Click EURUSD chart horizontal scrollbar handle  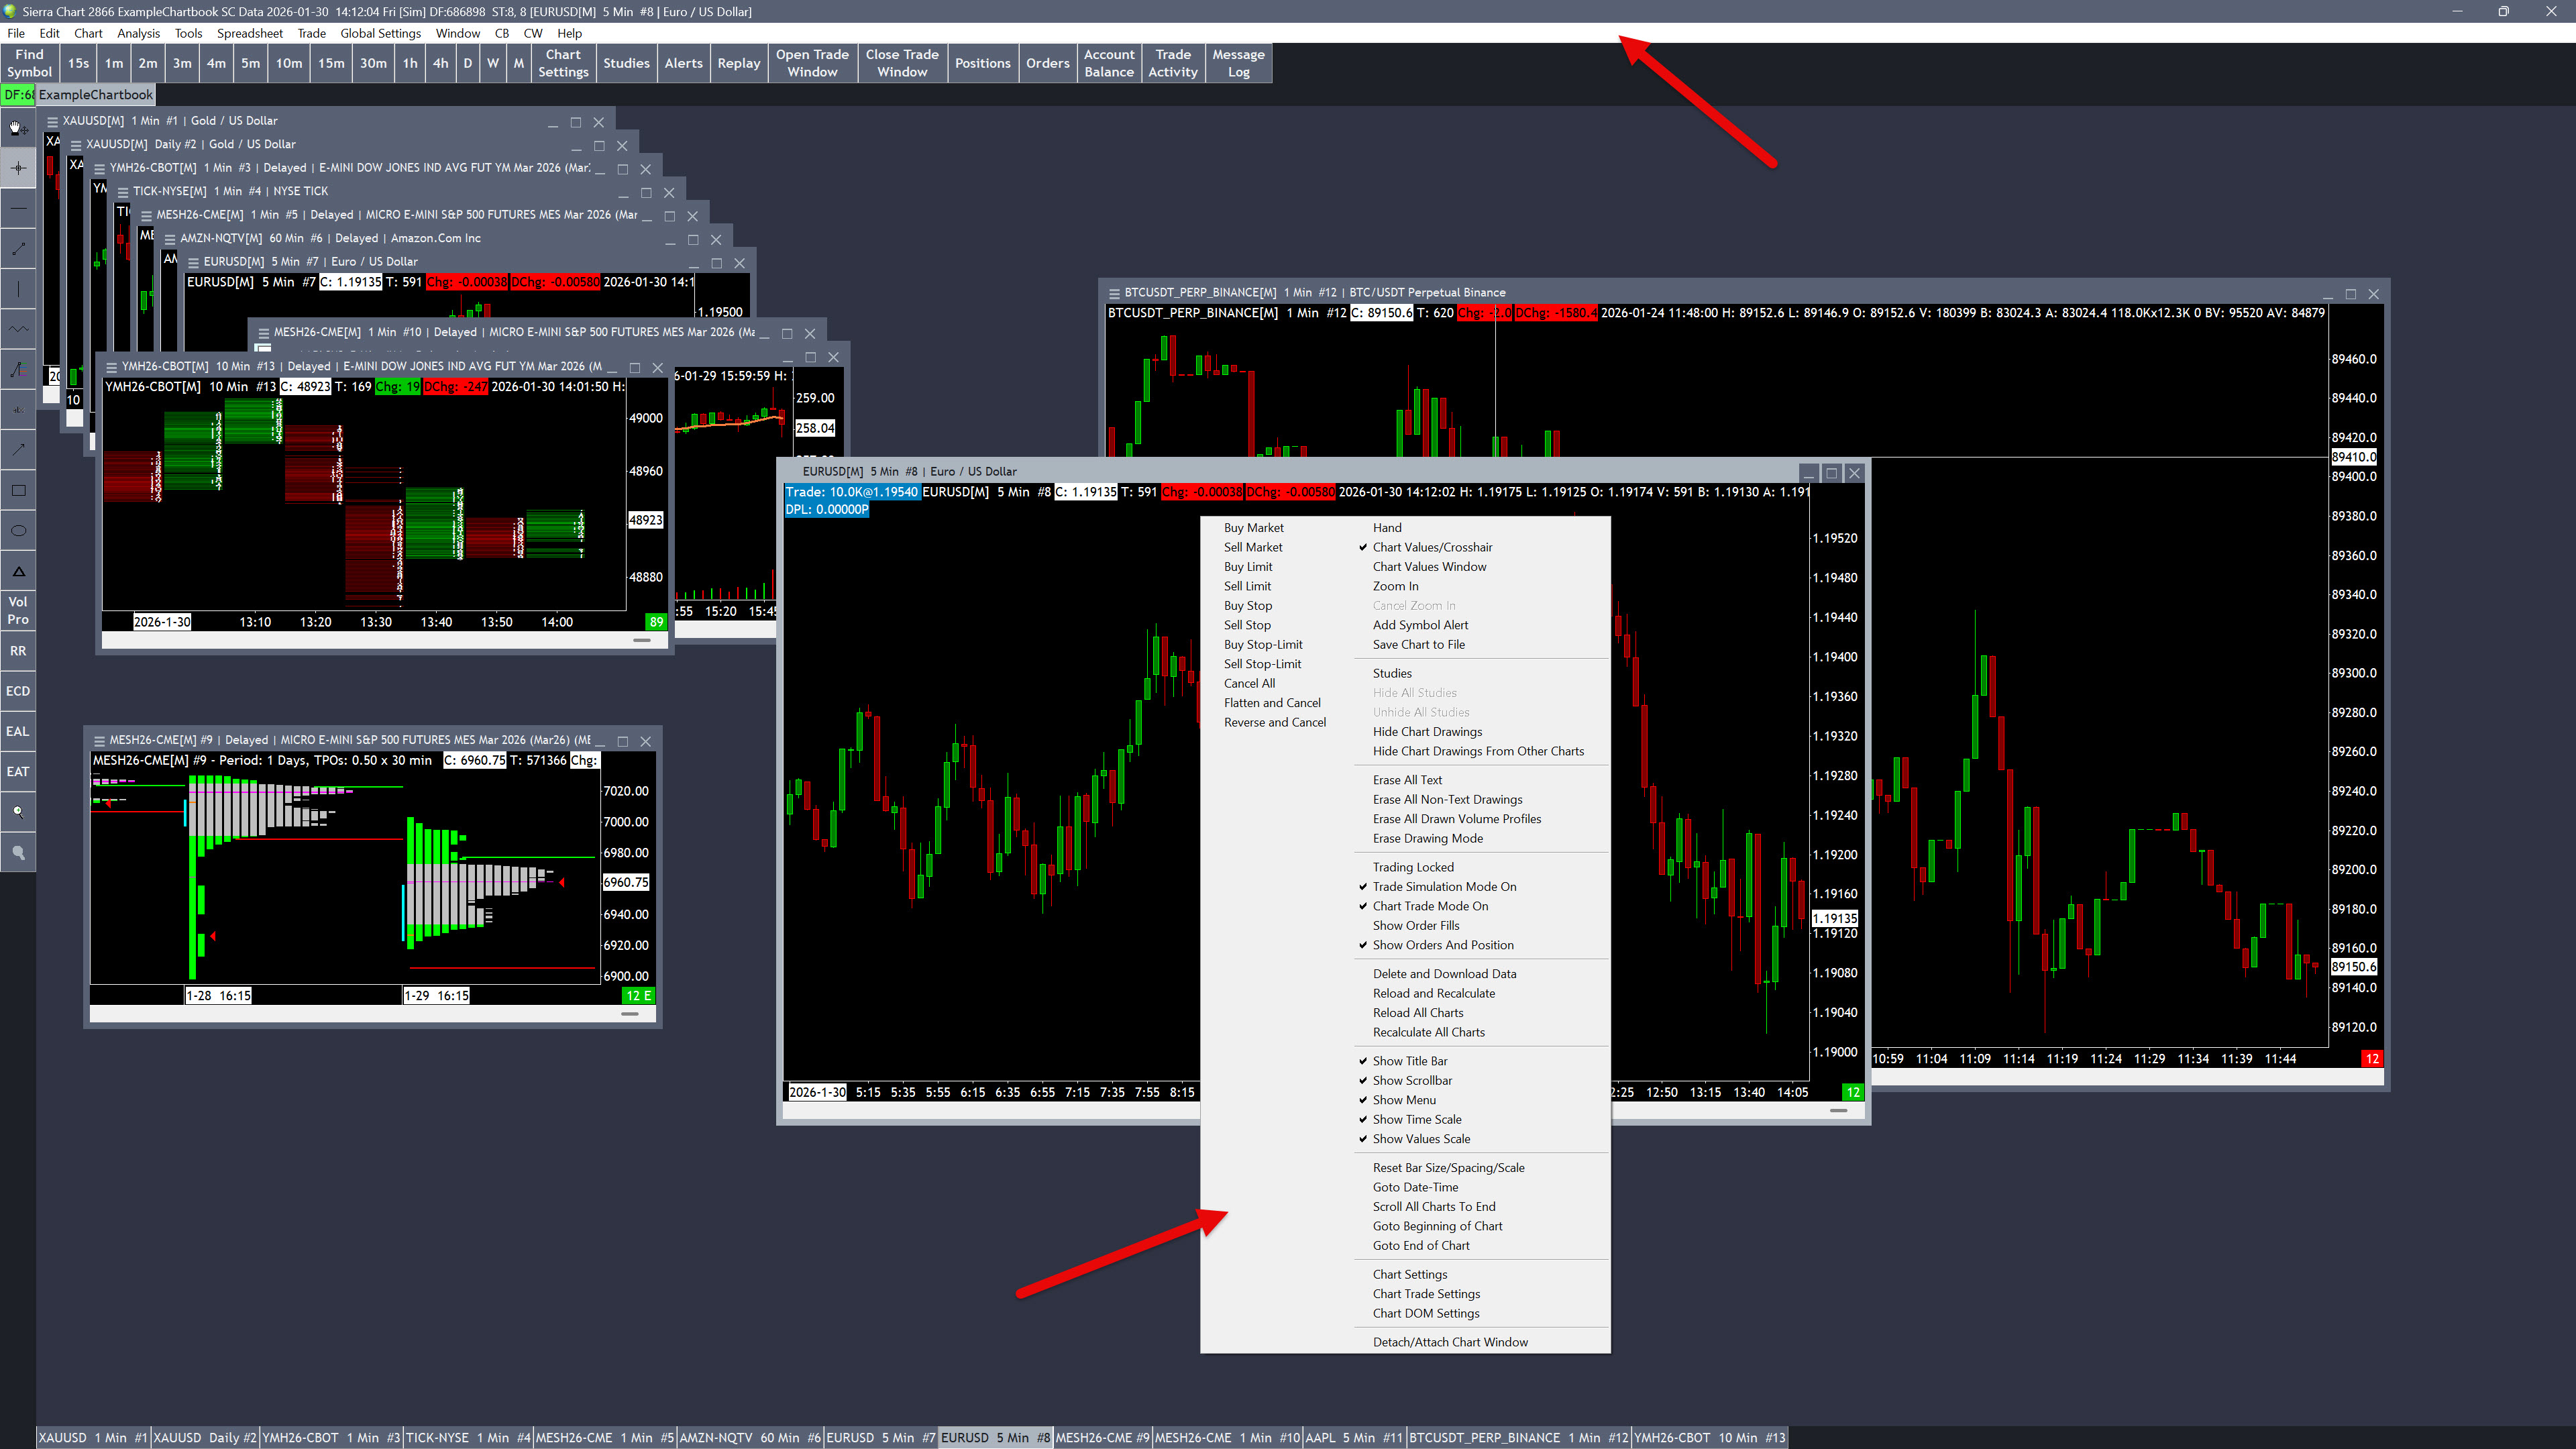(x=1838, y=1110)
